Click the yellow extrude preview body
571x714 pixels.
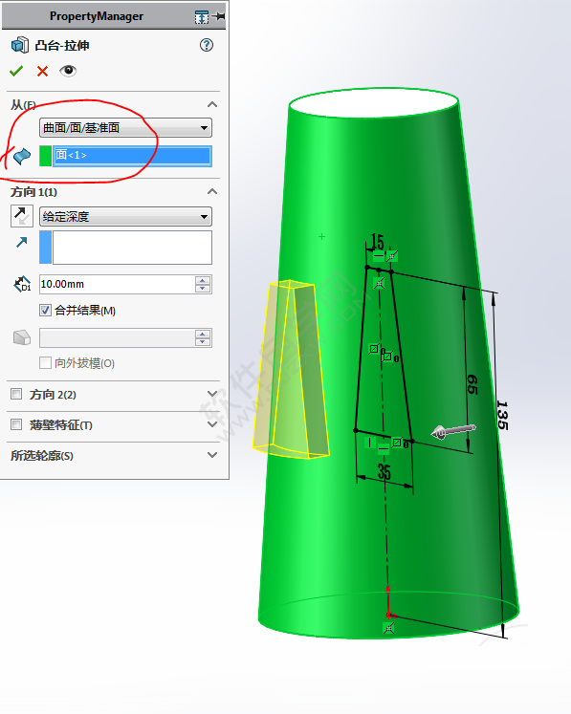(x=291, y=370)
